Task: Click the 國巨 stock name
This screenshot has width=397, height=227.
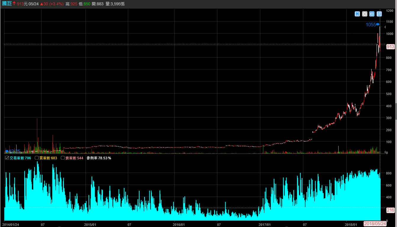Action: pyautogui.click(x=7, y=4)
